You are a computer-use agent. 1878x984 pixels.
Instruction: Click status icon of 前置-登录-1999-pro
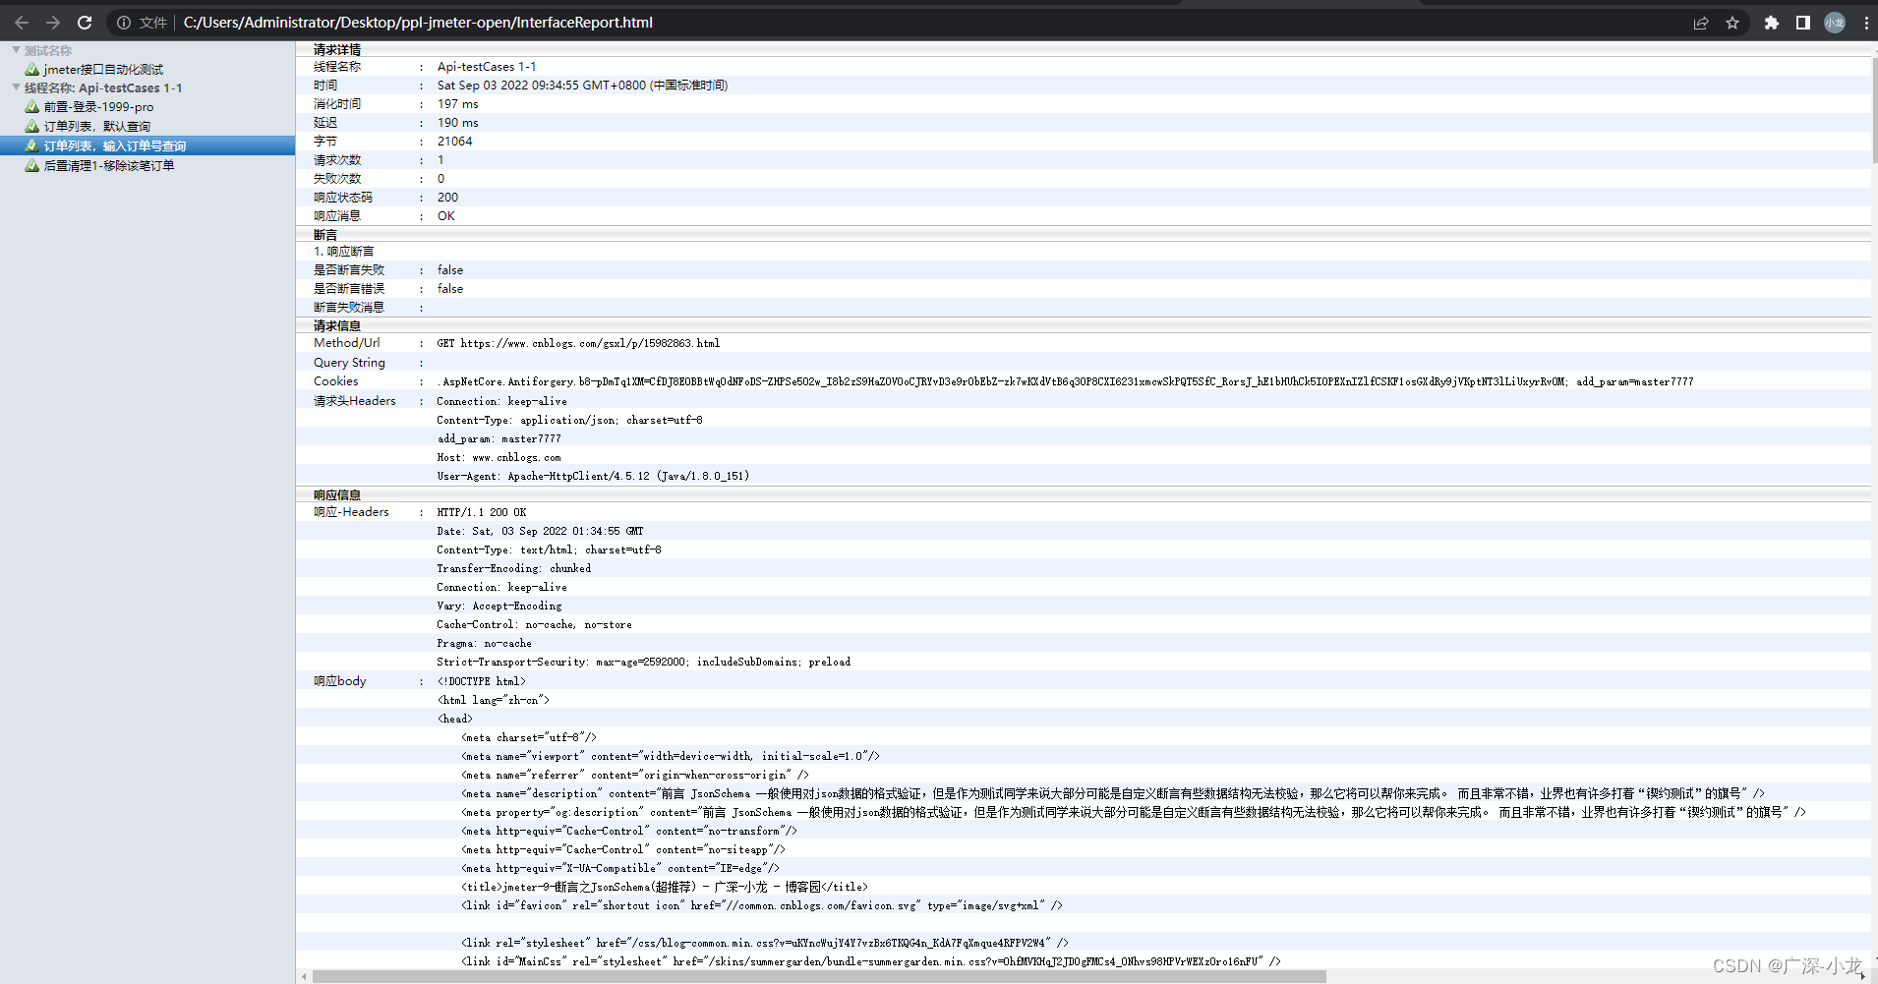[x=32, y=106]
